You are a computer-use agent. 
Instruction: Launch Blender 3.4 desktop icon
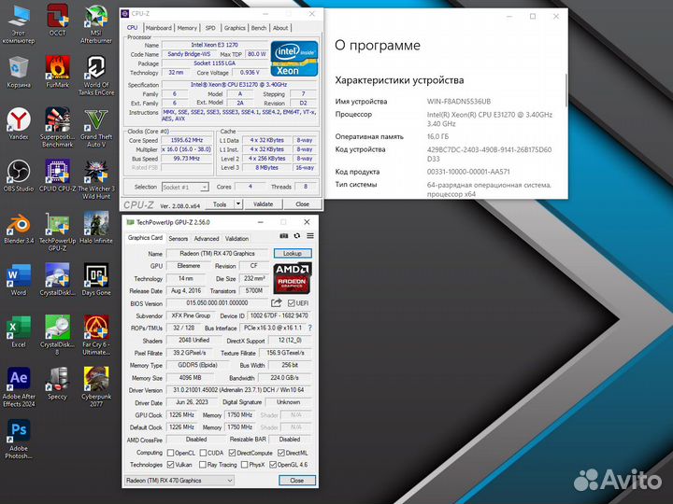(19, 228)
